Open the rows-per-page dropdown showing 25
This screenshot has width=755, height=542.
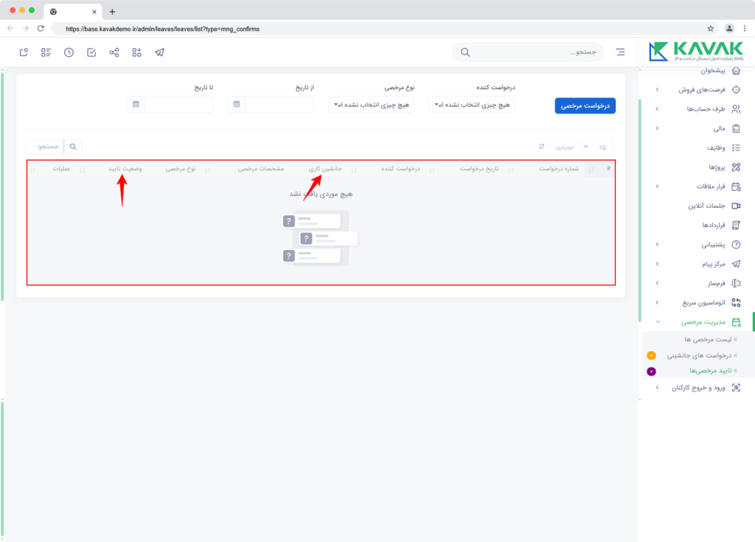(597, 147)
